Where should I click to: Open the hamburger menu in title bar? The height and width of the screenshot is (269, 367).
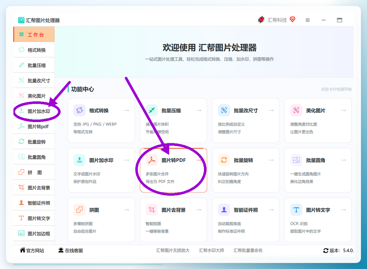click(308, 20)
